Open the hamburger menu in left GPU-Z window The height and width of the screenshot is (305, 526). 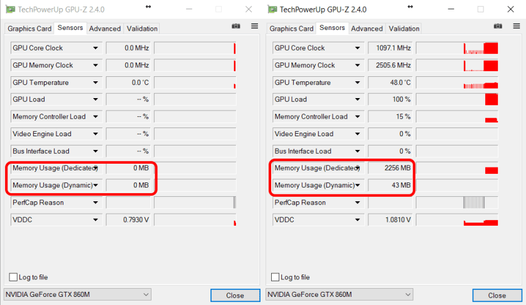(x=254, y=26)
